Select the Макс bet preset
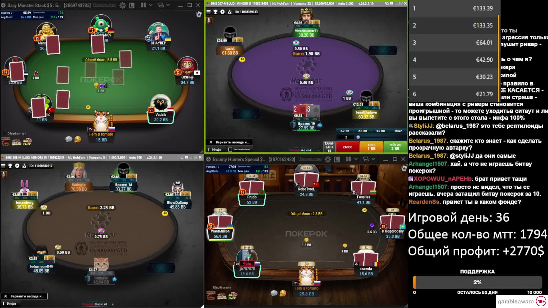548x308 pixels. click(x=398, y=131)
